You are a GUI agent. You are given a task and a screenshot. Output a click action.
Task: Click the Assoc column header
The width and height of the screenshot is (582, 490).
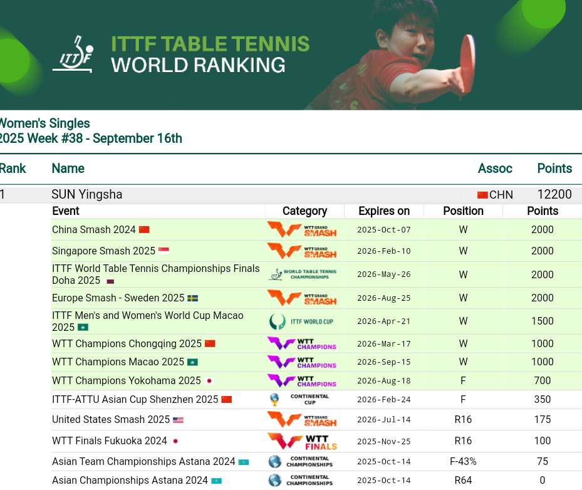[495, 169]
